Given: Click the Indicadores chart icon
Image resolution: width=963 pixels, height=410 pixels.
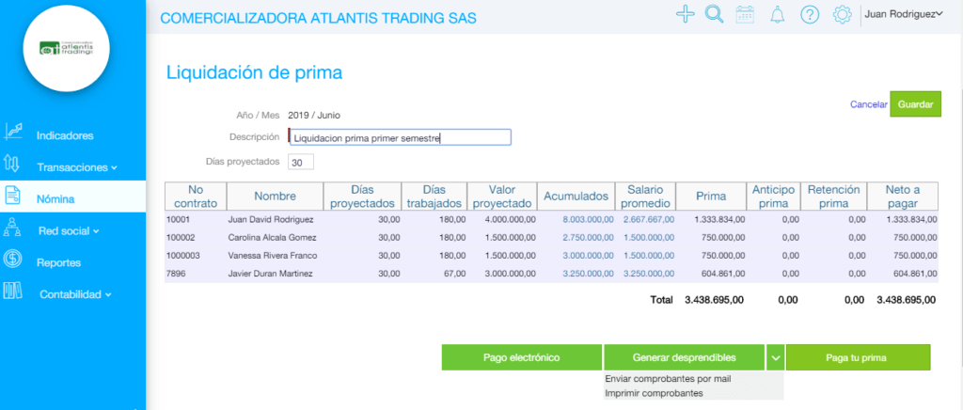Looking at the screenshot, I should pyautogui.click(x=13, y=131).
